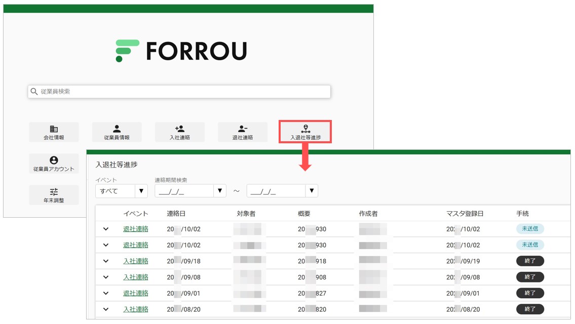575x324 pixels.
Task: Open the 入社連絡 link dated 09/08
Action: point(136,277)
